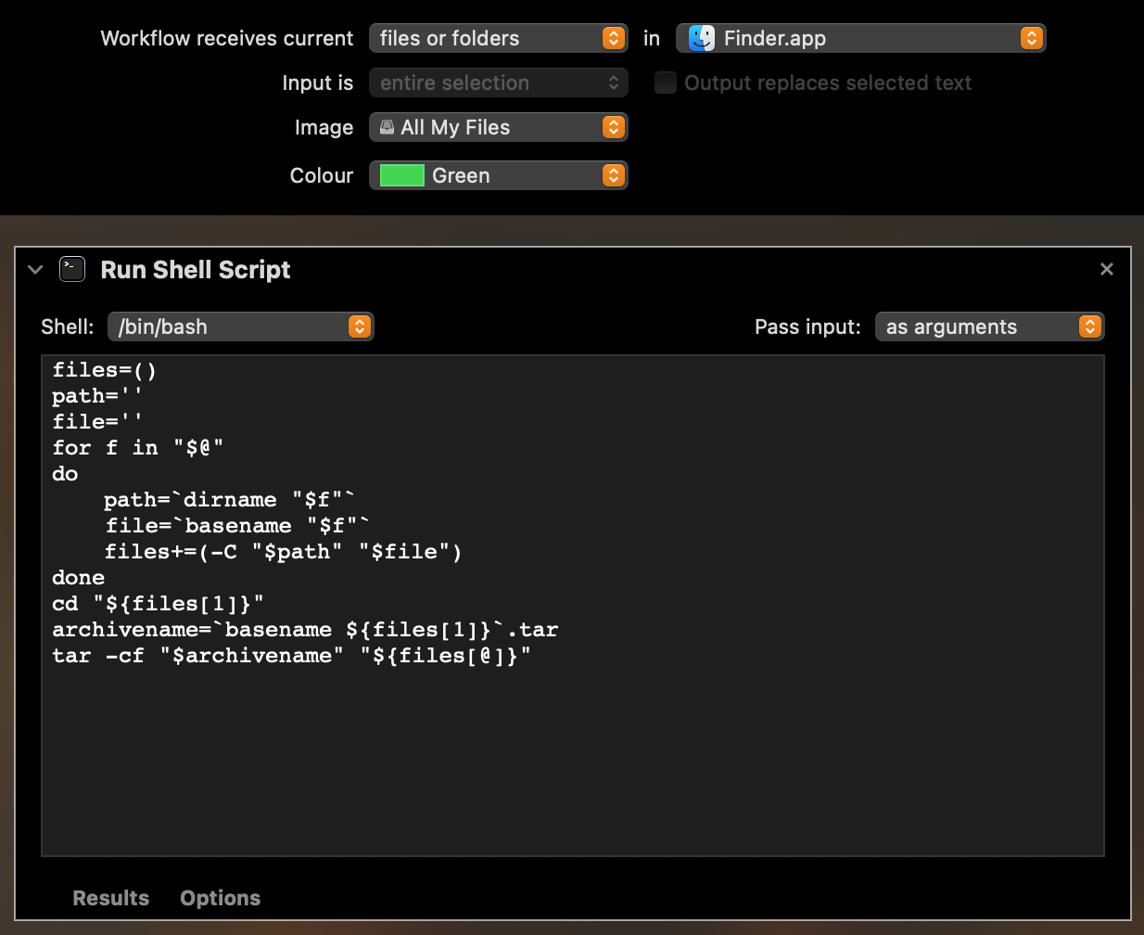Click the 'Pass input:' label

pyautogui.click(x=807, y=327)
